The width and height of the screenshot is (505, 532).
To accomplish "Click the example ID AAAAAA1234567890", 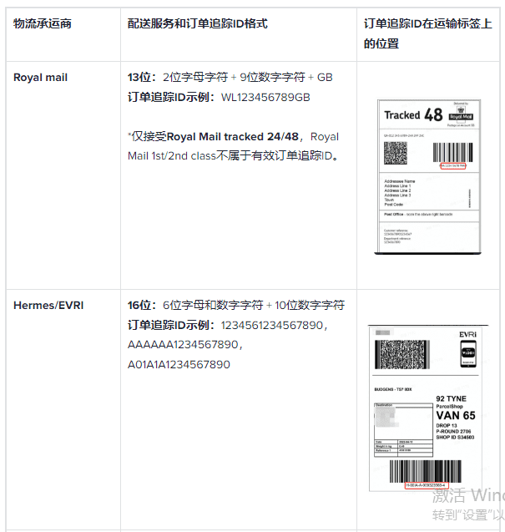I will tap(183, 345).
